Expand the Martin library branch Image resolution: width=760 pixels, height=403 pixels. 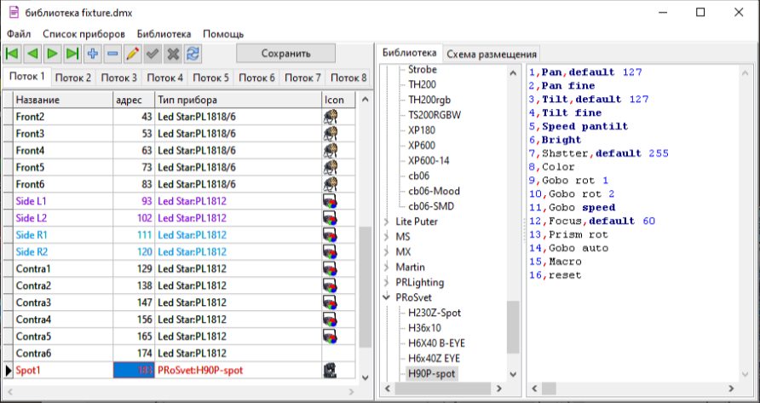click(387, 268)
